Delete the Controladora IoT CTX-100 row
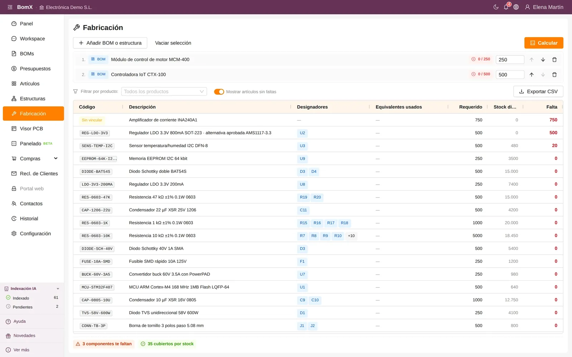 click(554, 75)
